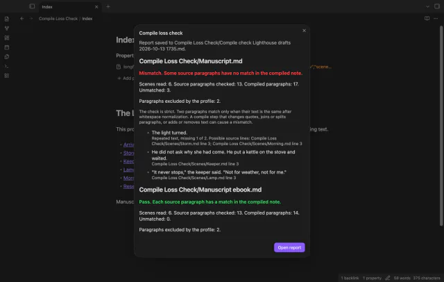Click the 1 backlink status item
The height and width of the screenshot is (282, 444).
pos(350,278)
